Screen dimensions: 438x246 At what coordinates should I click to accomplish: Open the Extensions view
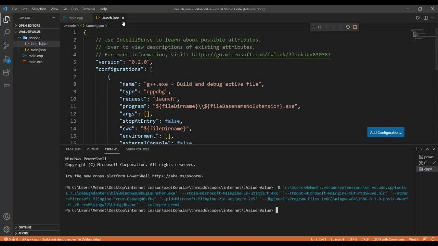coord(7,72)
